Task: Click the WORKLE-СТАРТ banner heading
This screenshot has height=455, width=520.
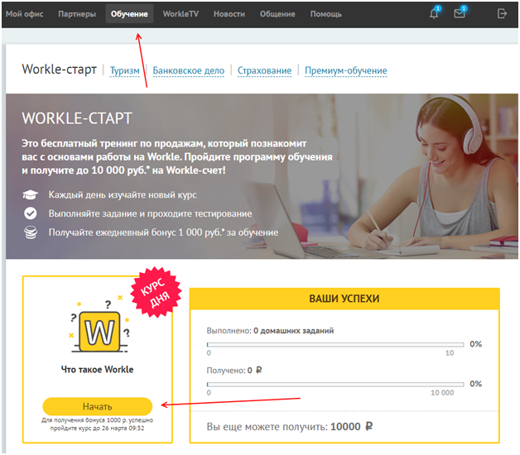Action: point(77,118)
